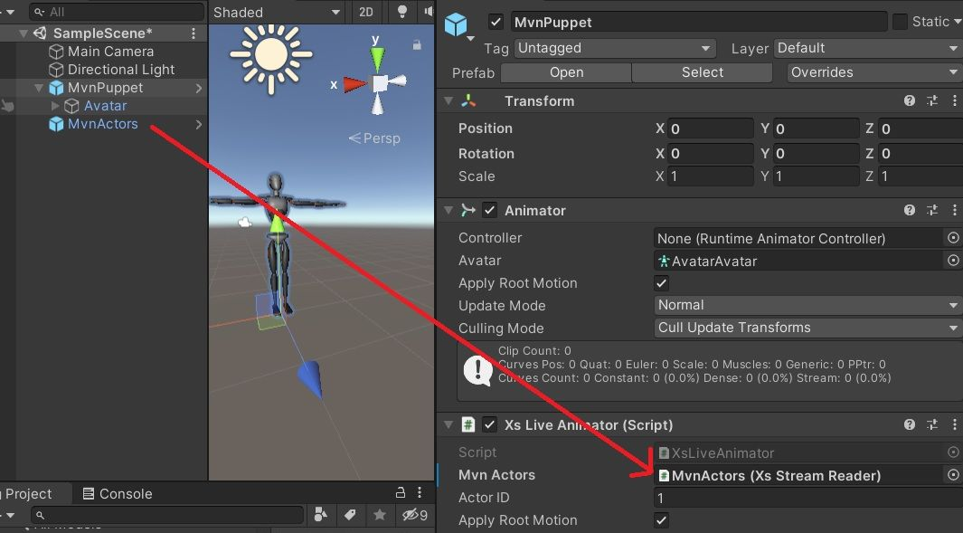Select Main Camera in hierarchy

(110, 52)
